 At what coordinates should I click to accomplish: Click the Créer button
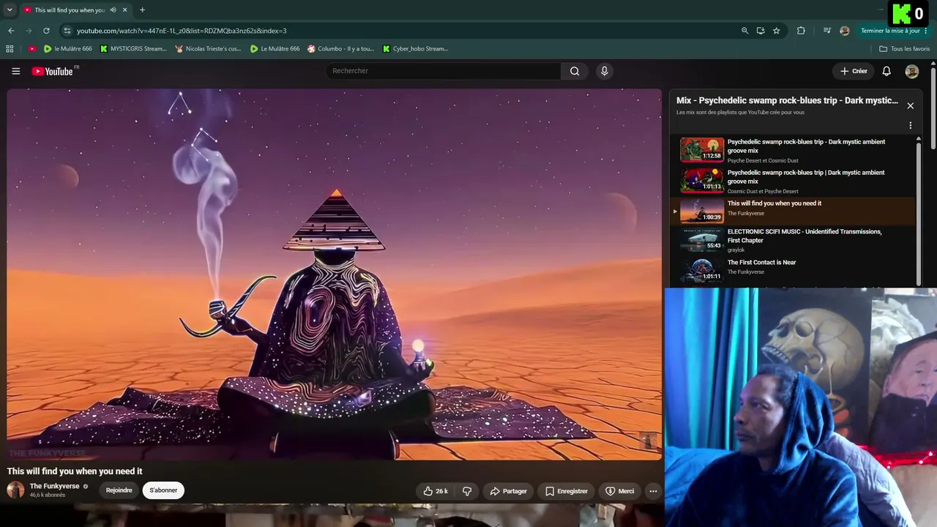point(854,71)
